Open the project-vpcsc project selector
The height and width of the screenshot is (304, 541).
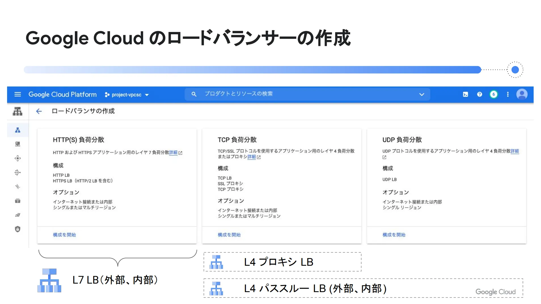(127, 95)
